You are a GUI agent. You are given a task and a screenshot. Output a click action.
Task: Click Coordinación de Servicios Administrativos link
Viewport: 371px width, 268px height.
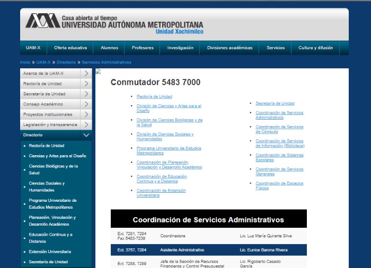click(x=279, y=115)
